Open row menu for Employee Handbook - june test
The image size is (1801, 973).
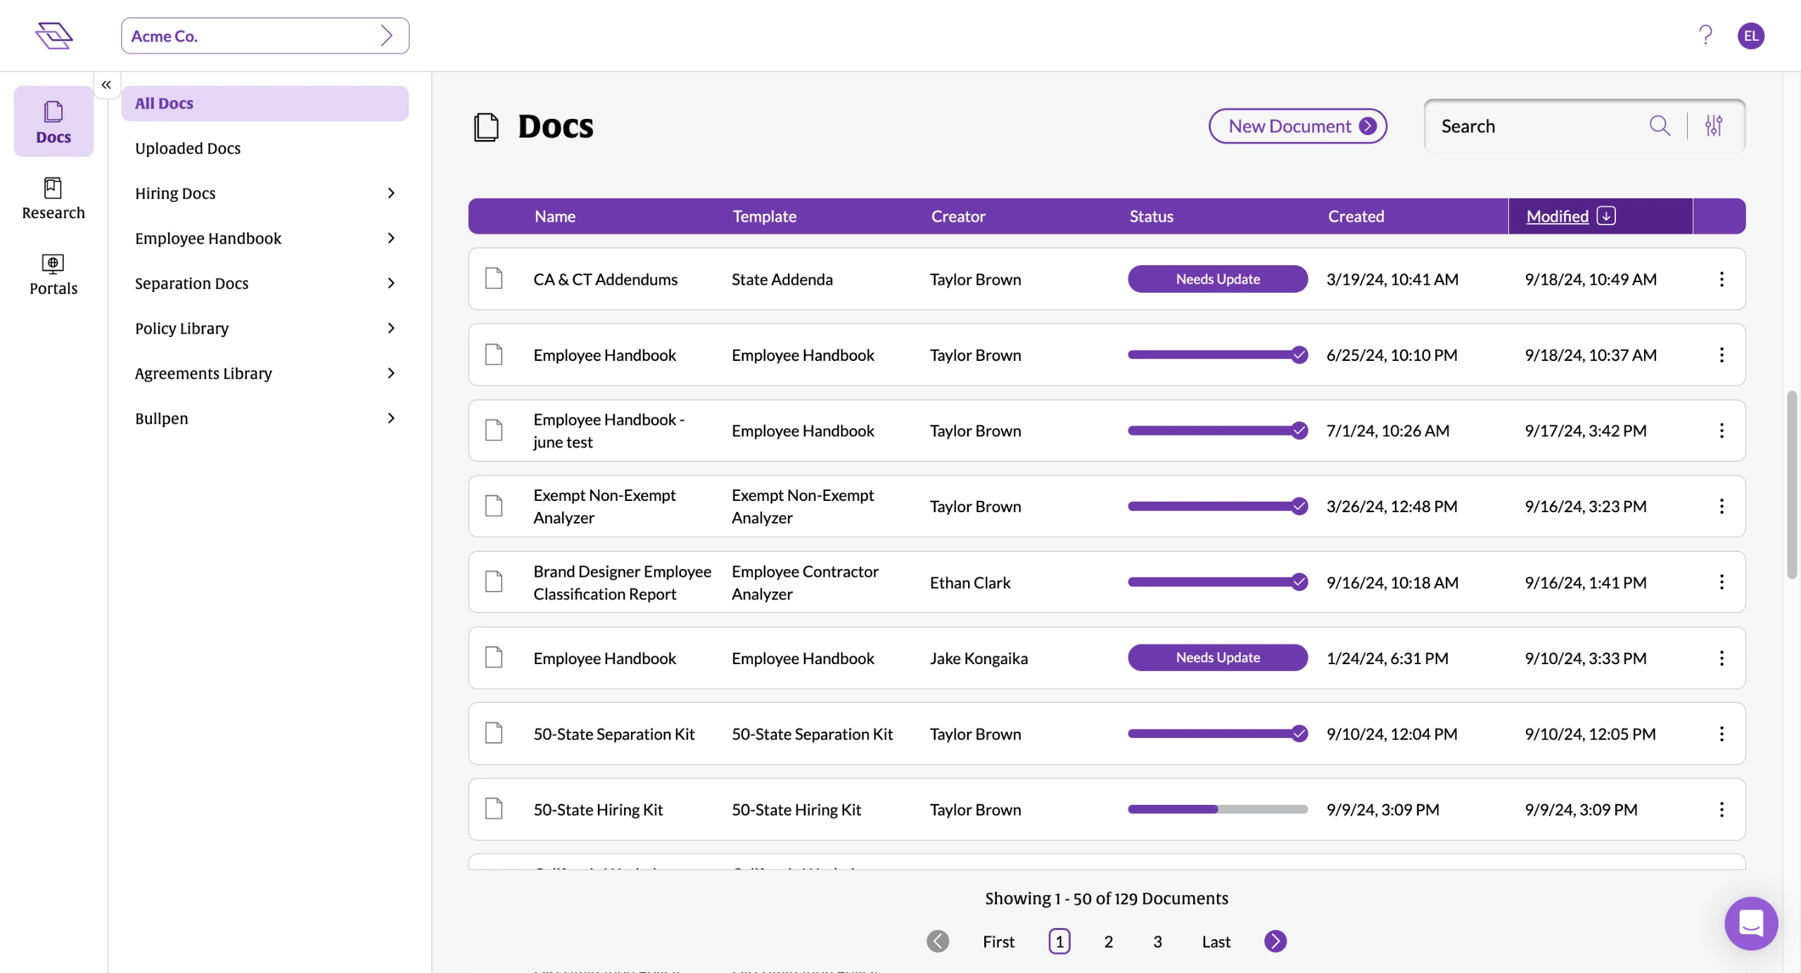click(1722, 431)
